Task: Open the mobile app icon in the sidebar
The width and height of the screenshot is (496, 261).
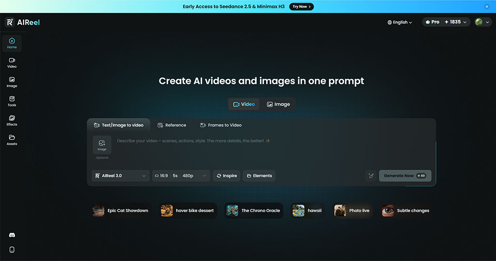Action: click(12, 249)
